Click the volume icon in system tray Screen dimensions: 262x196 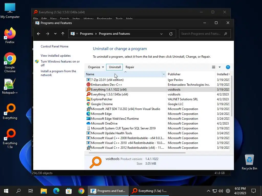[x=221, y=191]
